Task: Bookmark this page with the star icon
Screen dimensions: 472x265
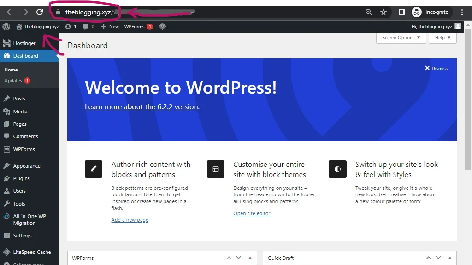Action: tap(383, 12)
